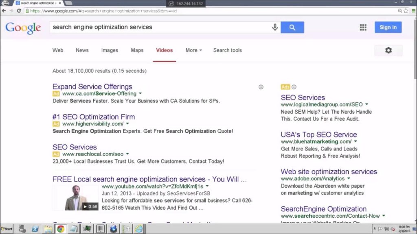Expand arrow next to www.highervisibility.com
Screen dimensions: 417x234
tap(127, 124)
